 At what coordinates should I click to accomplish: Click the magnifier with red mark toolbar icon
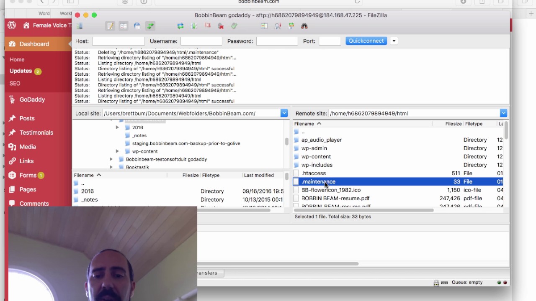[278, 26]
